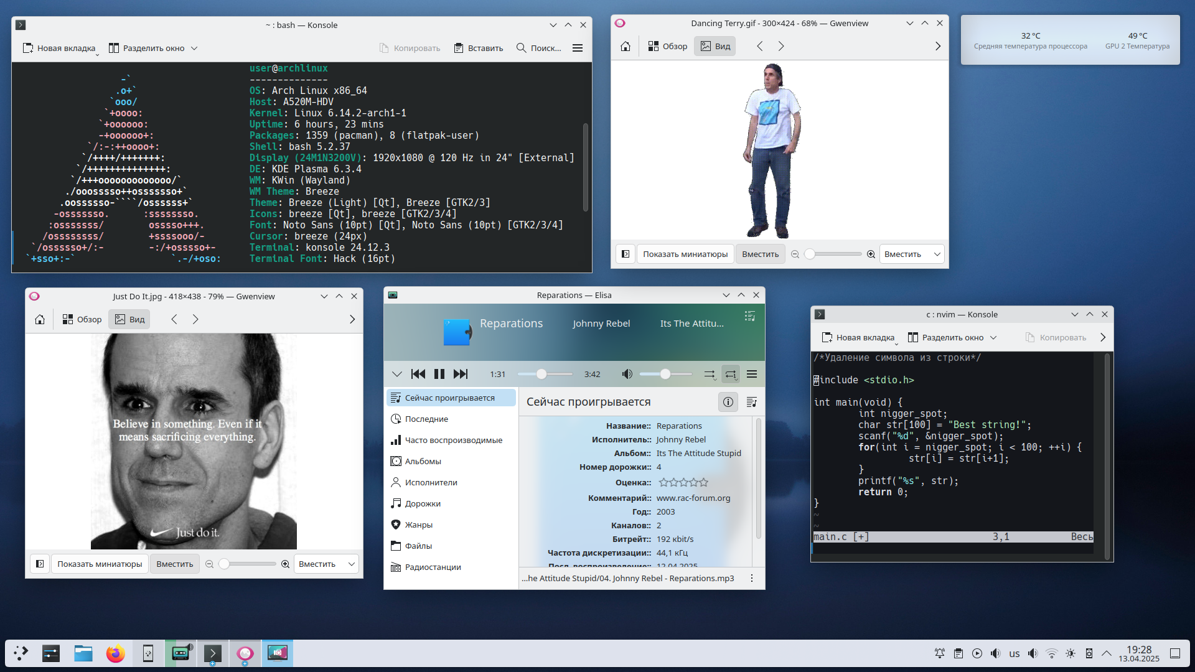Click Вставить in bash Konsole toolbar

coord(478,48)
